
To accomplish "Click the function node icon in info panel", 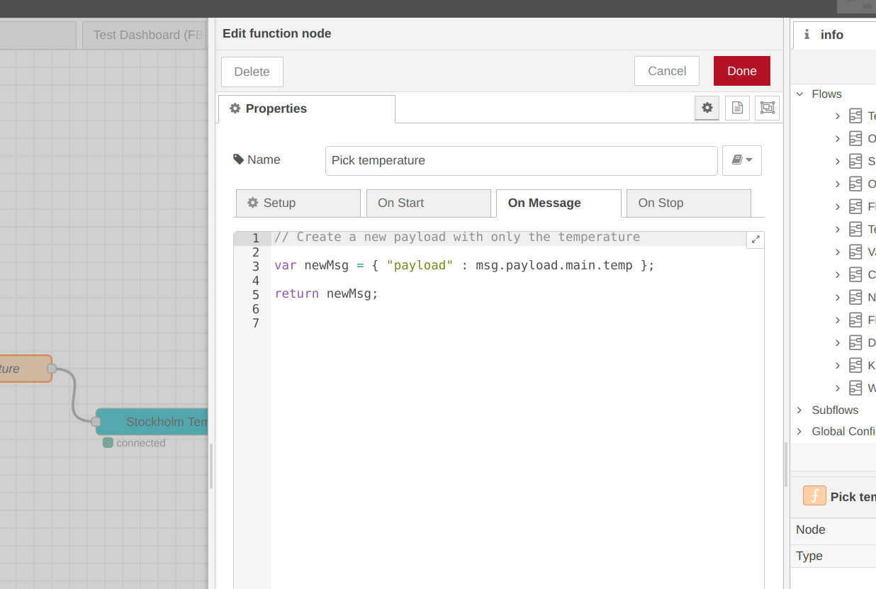I will tap(814, 495).
